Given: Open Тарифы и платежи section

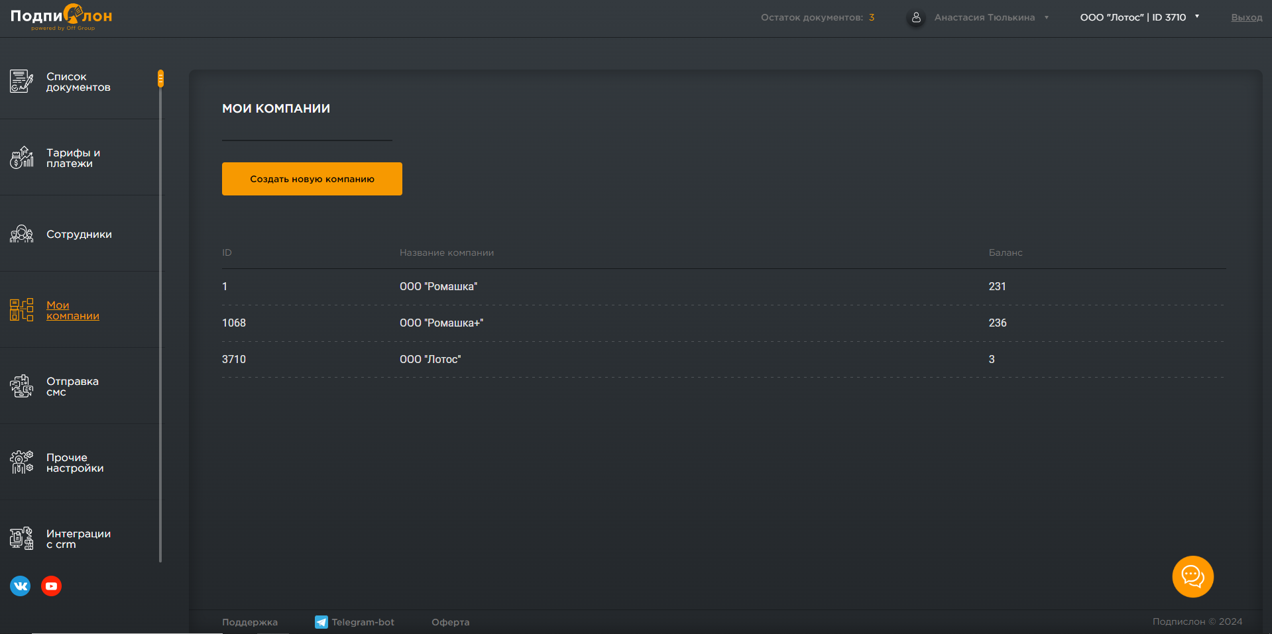Looking at the screenshot, I should (x=73, y=158).
